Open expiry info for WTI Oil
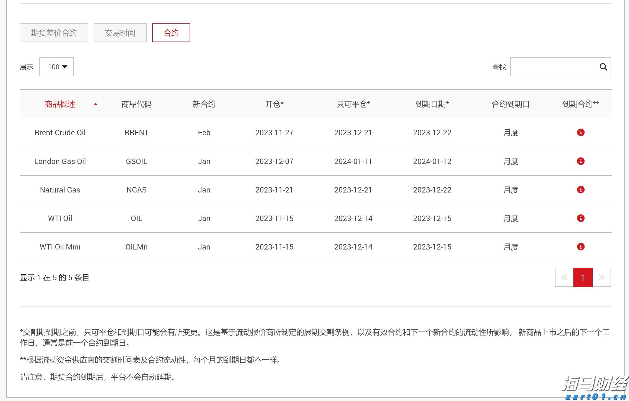The image size is (629, 401). point(580,218)
